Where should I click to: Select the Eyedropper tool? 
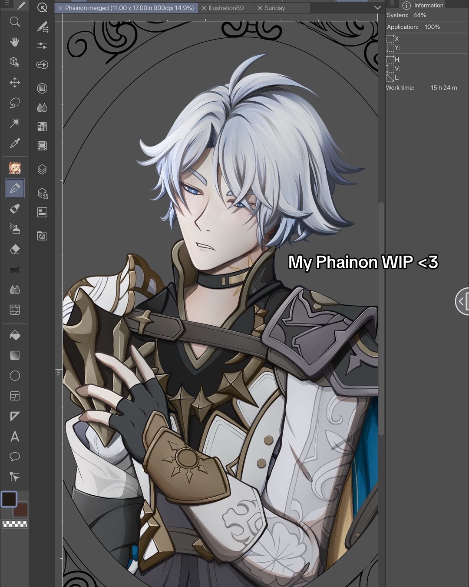point(15,143)
